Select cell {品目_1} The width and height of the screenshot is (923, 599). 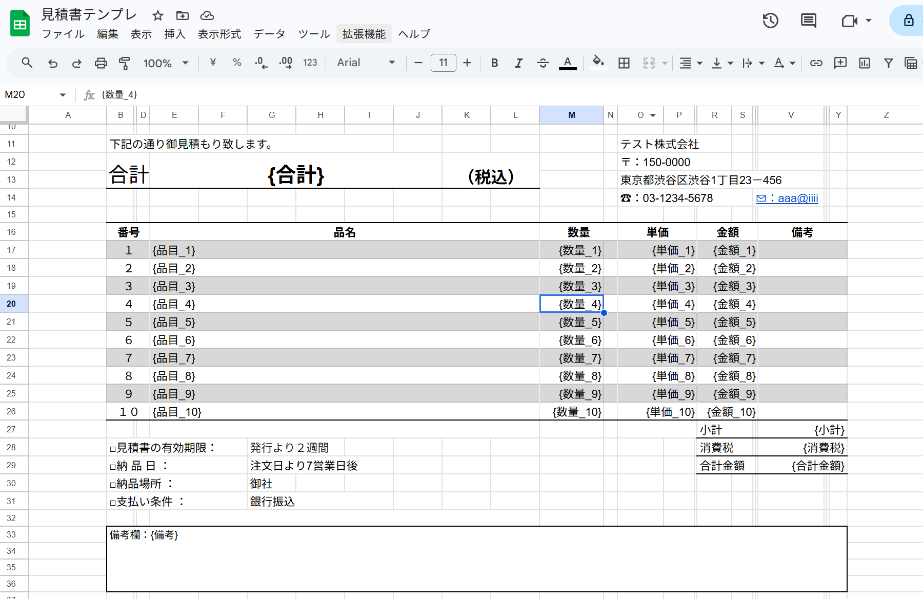coord(344,250)
